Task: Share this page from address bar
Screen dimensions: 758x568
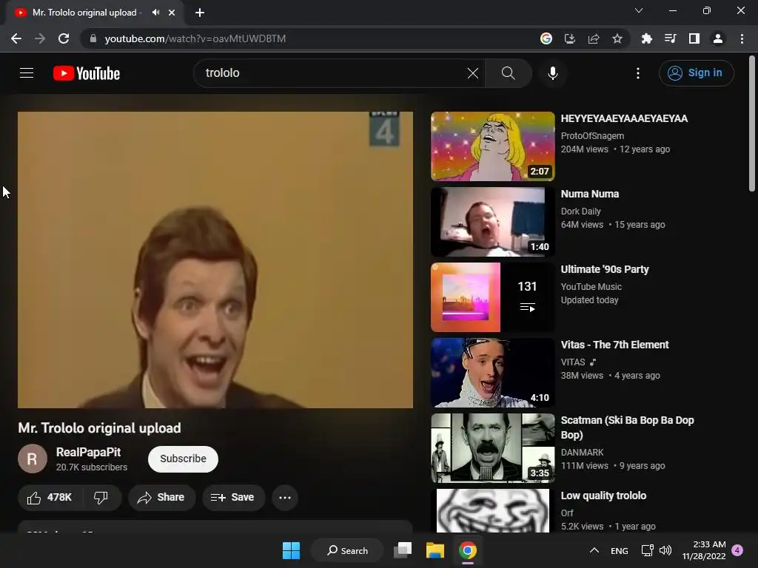Action: point(594,38)
